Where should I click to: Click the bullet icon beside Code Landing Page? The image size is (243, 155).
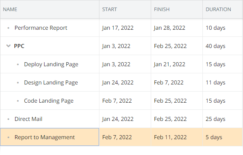[18, 101]
